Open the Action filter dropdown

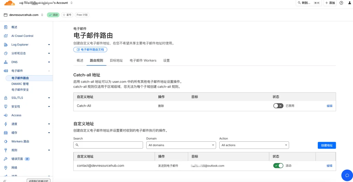pos(254,145)
